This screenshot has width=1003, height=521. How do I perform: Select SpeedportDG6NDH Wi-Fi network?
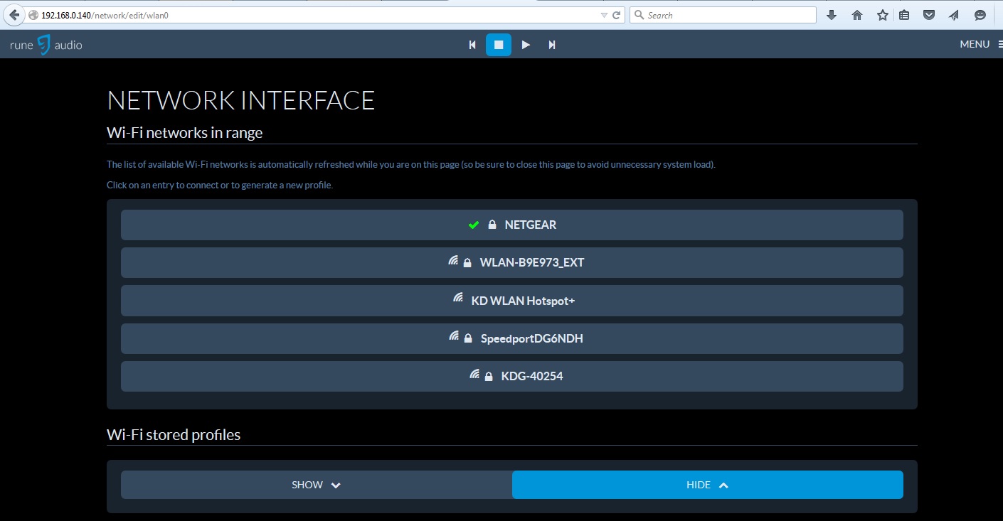(512, 338)
